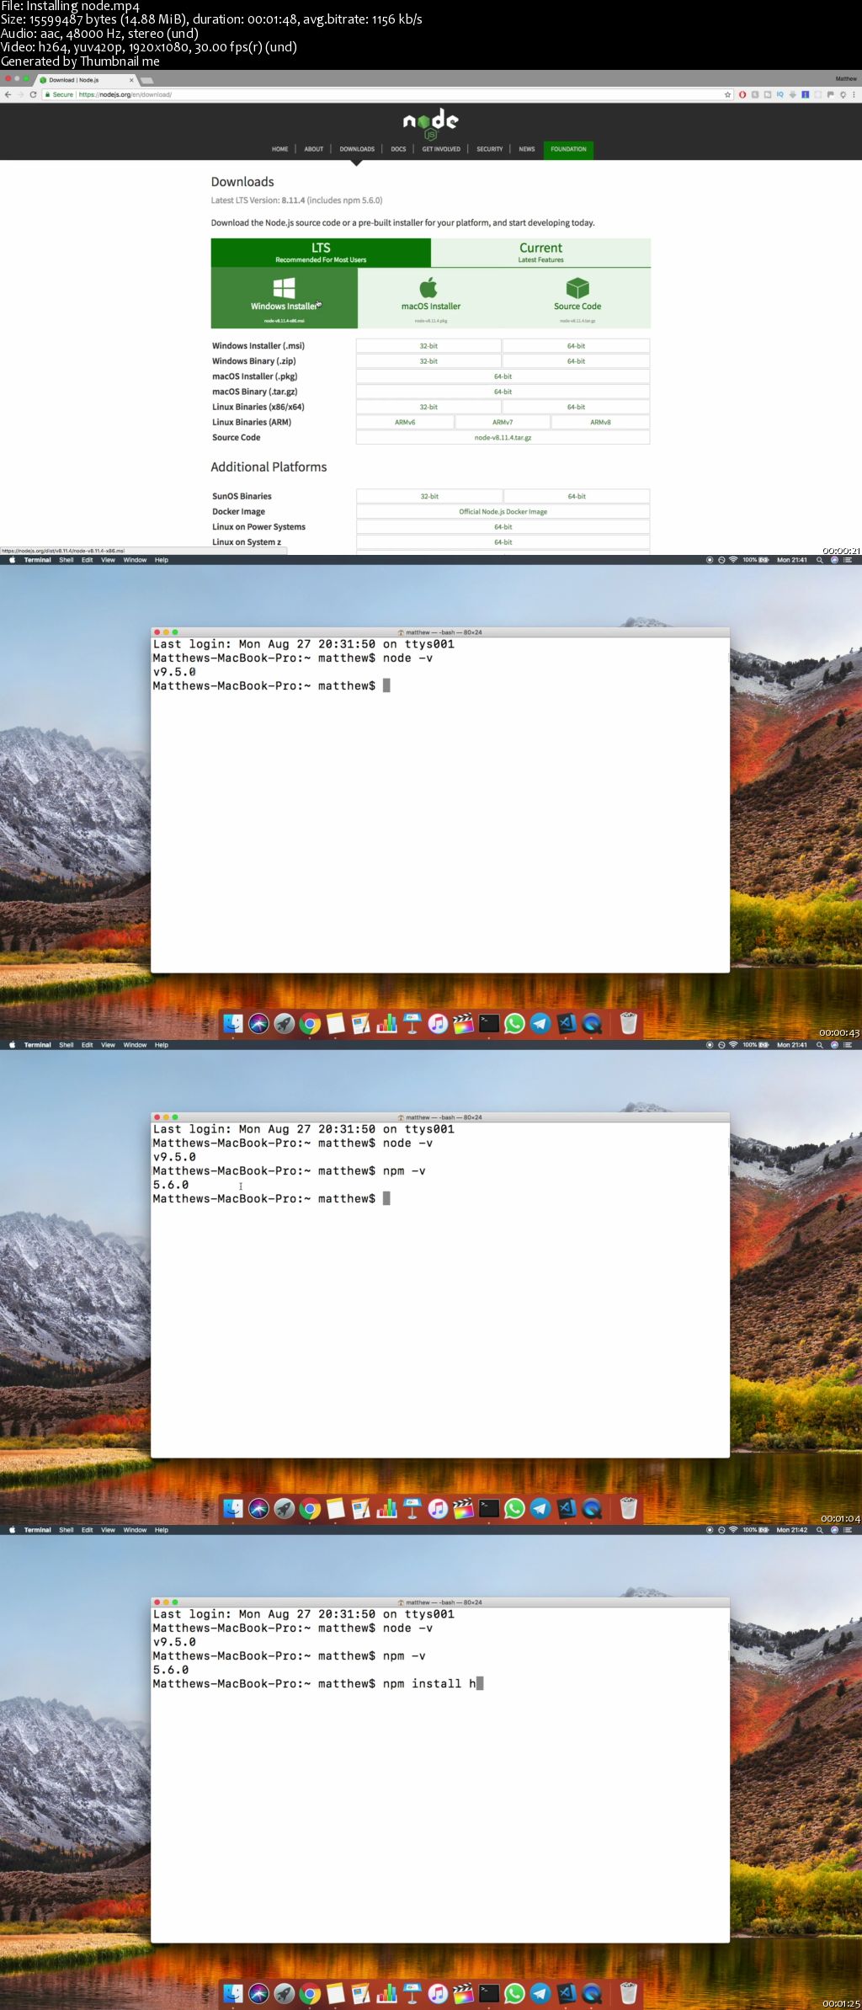The height and width of the screenshot is (2010, 862).
Task: Open Telegram from the dock in the 00:01:25 frame
Action: [x=540, y=1993]
